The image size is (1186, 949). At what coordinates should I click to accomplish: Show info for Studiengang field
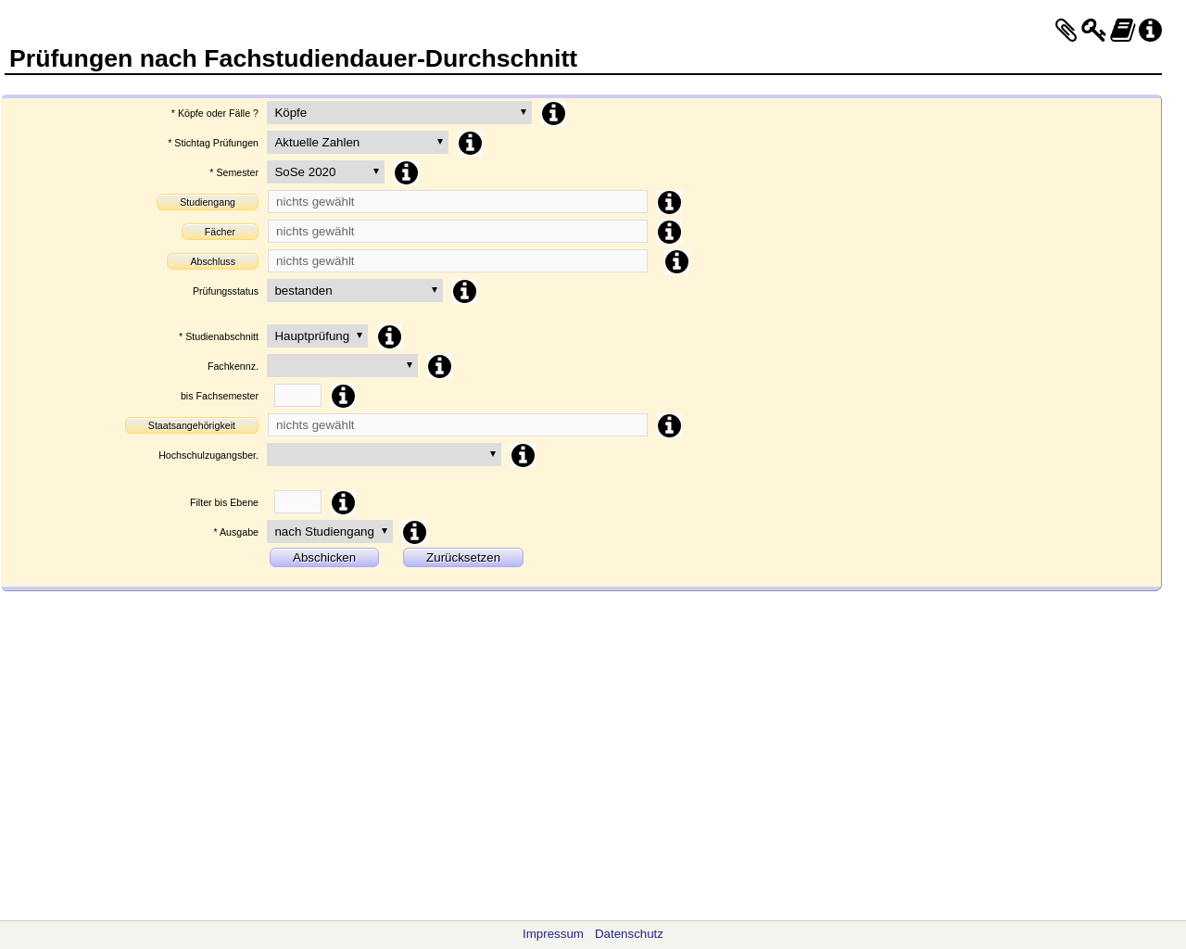(669, 202)
